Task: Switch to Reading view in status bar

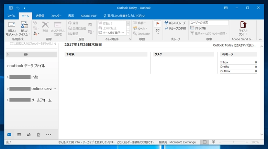Action: coord(213,142)
